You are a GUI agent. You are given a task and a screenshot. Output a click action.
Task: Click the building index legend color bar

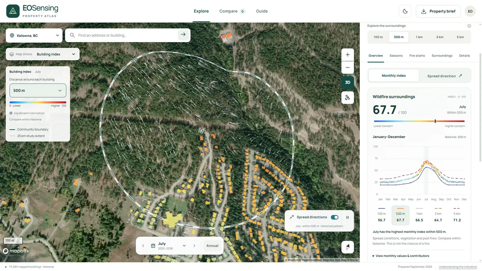click(x=38, y=102)
